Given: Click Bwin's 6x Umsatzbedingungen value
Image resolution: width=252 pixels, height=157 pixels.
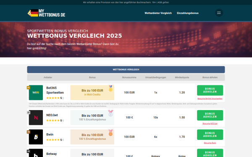Looking at the screenshot, I should point(155,137).
